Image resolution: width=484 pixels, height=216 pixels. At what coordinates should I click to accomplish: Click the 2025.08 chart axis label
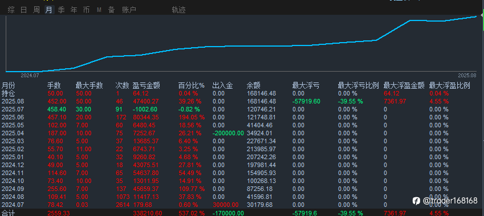(467, 76)
